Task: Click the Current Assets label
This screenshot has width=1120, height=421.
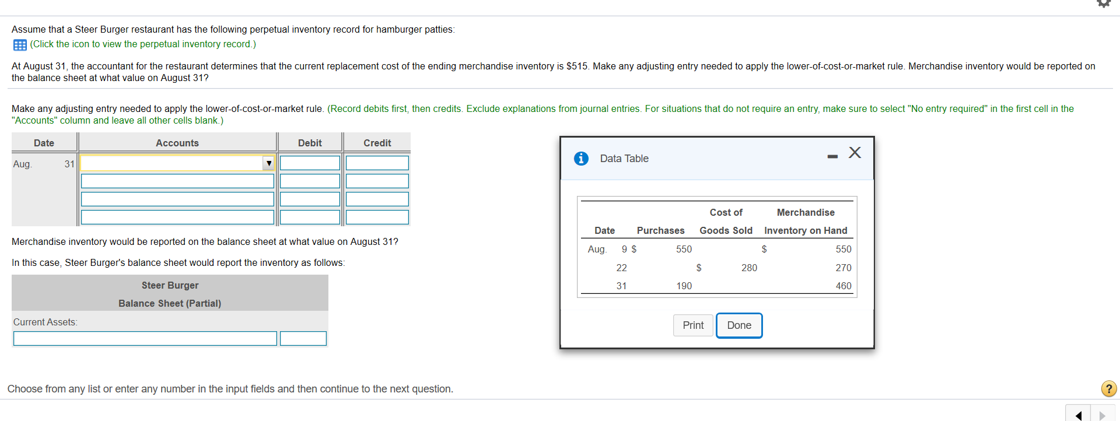Action: (45, 322)
